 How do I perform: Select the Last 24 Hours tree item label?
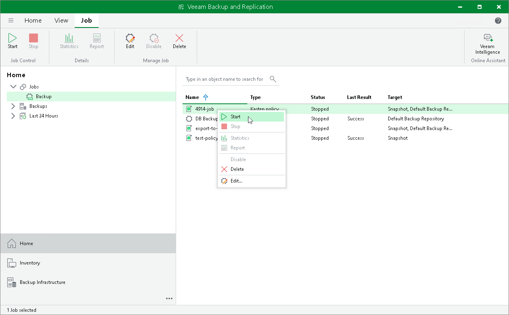[44, 116]
